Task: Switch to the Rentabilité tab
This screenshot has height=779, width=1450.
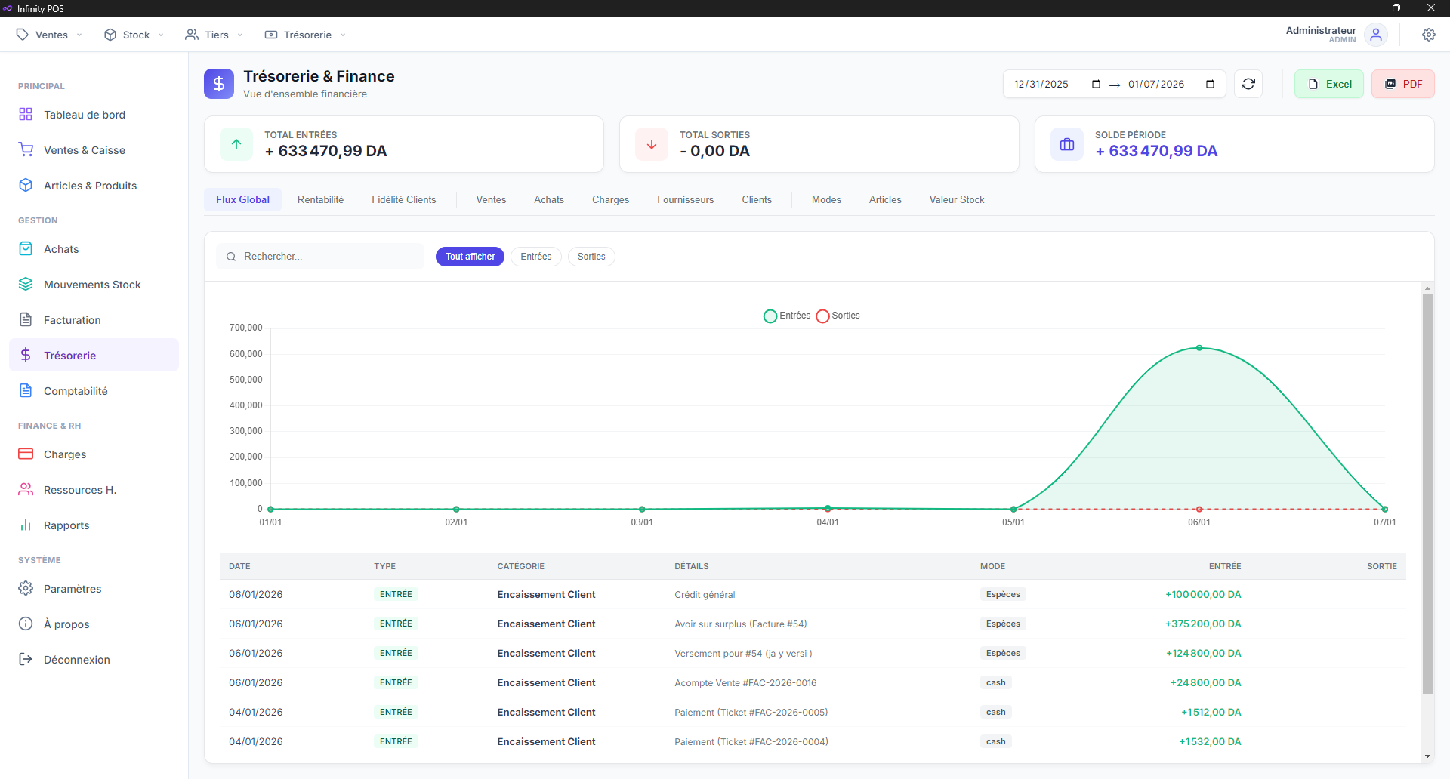Action: (x=320, y=200)
